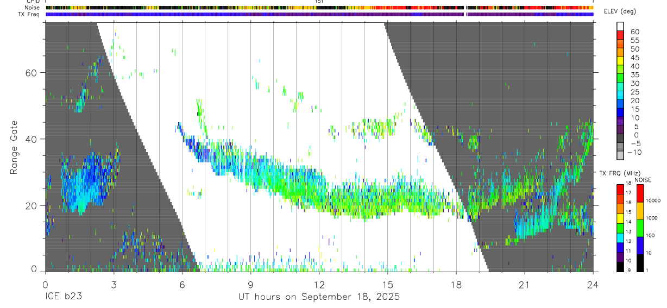Click the '10000' label on NOISE colorbar
This screenshot has width=667, height=308.
652,201
